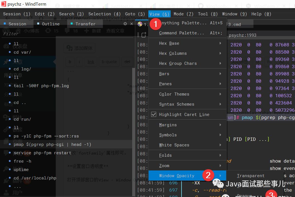
Task: Choose Anything Palette from View menu
Action: pos(188,23)
